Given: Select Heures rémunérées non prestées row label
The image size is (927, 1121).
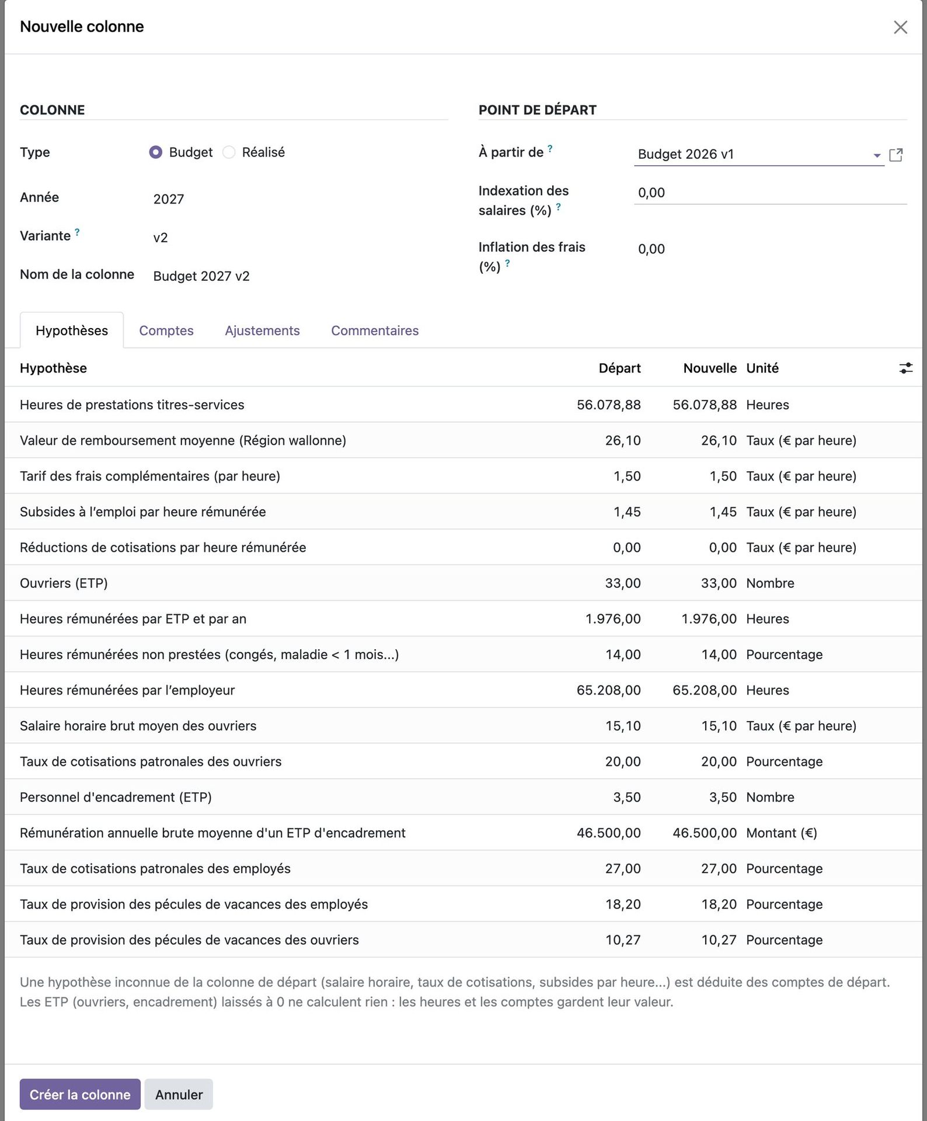Looking at the screenshot, I should coord(209,655).
